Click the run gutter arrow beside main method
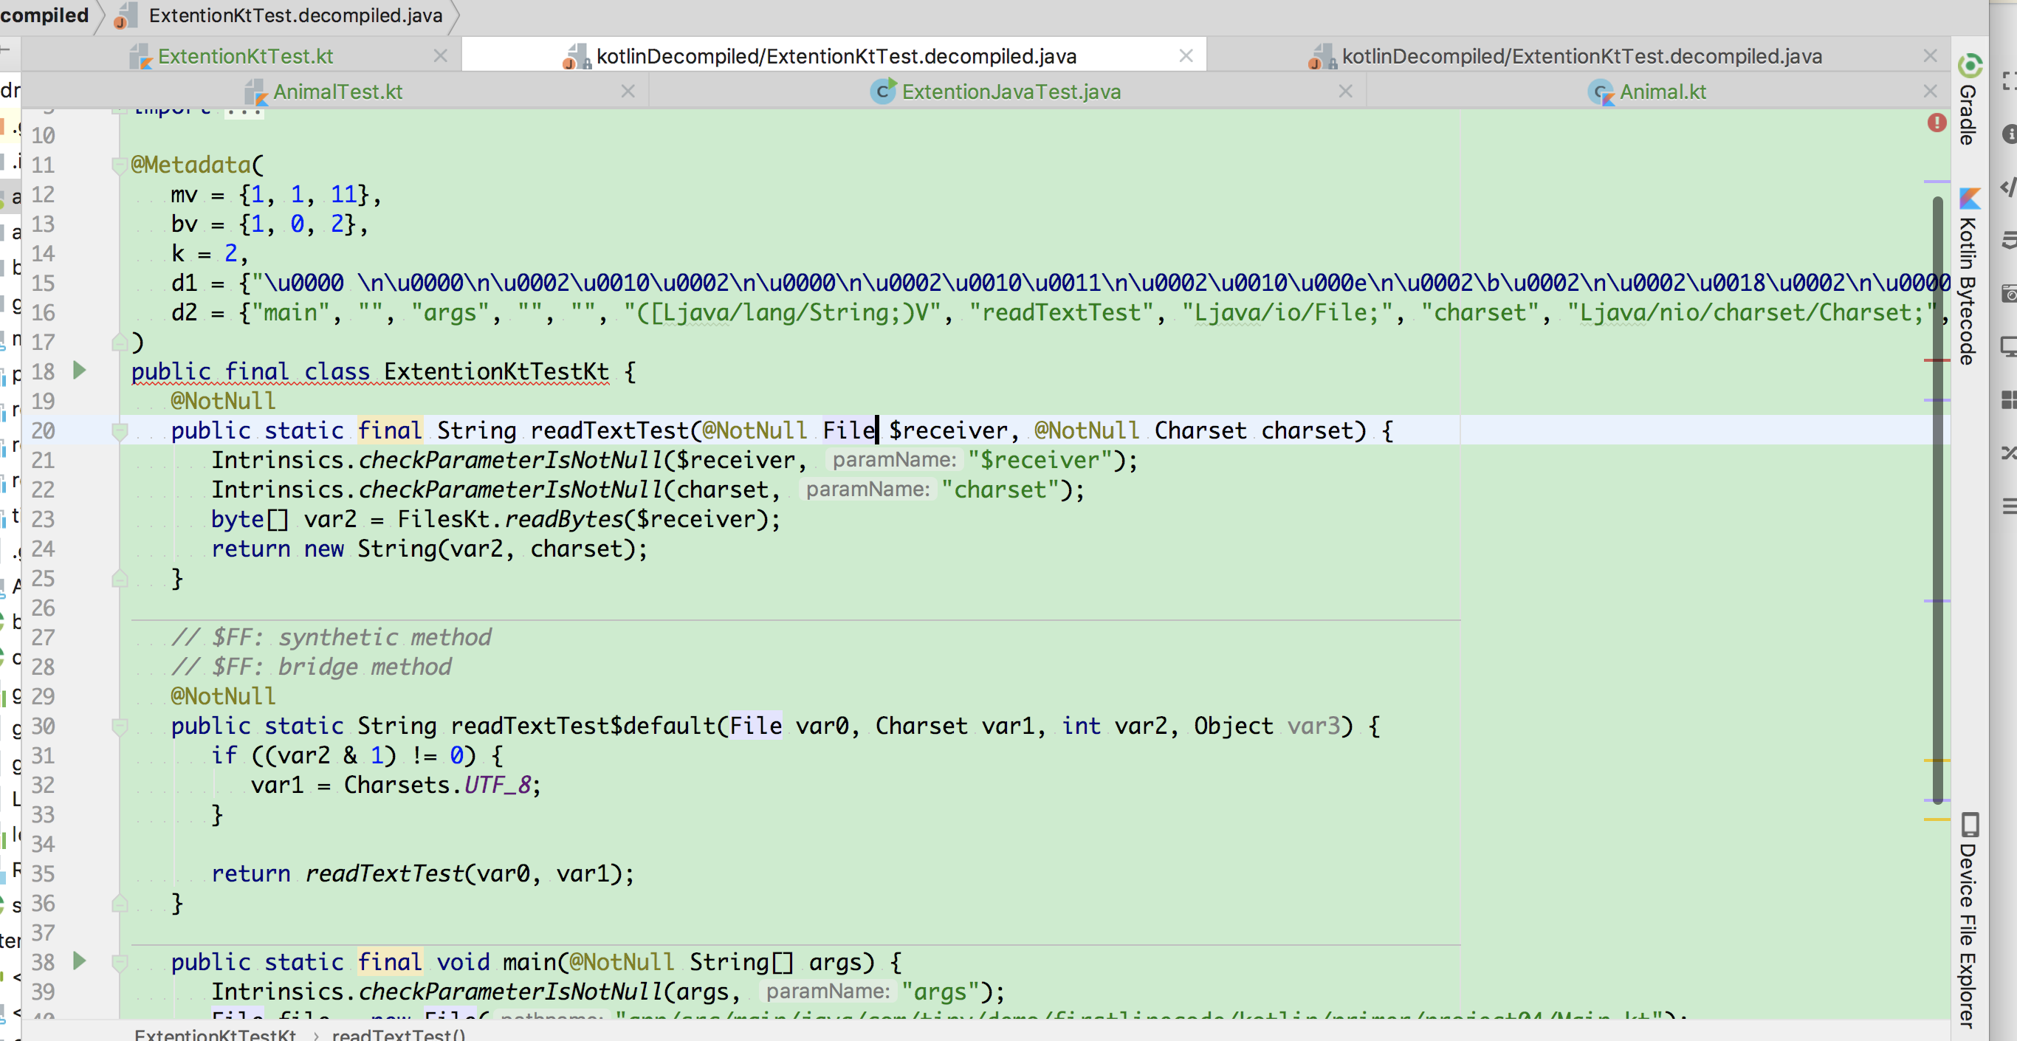Image resolution: width=2017 pixels, height=1041 pixels. (79, 961)
